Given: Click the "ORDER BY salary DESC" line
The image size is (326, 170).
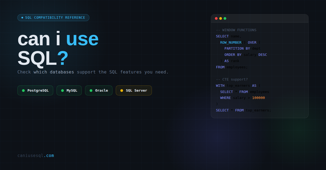Looking at the screenshot, I should [246, 55].
